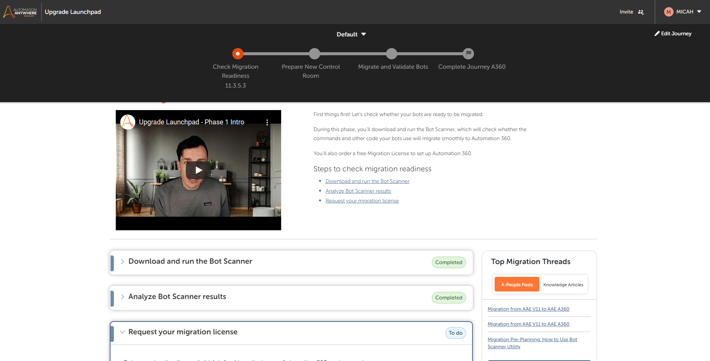710x361 pixels.
Task: Click the Prepare New Control Room label
Action: click(x=310, y=71)
